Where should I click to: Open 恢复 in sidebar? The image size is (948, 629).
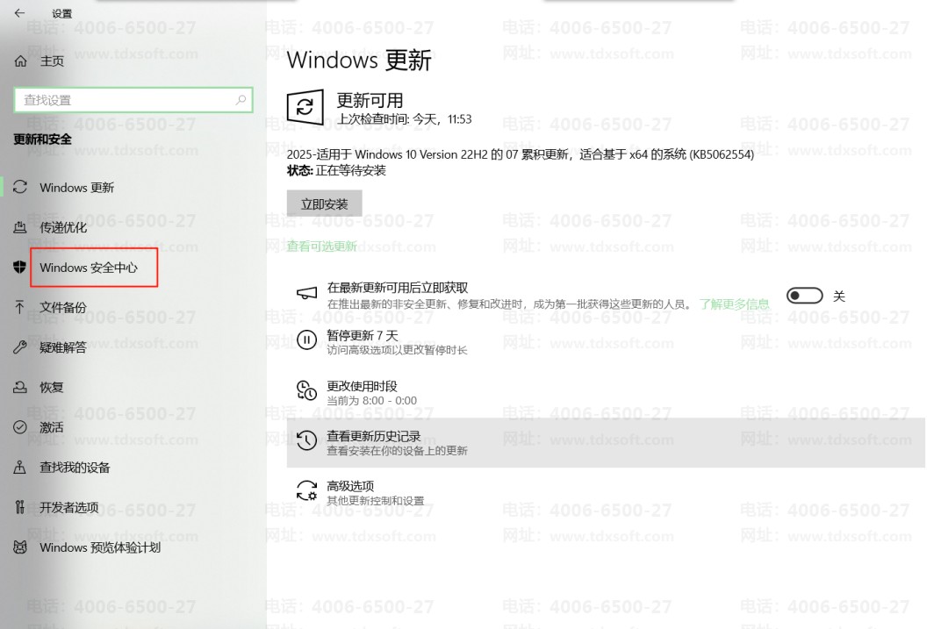(x=52, y=387)
